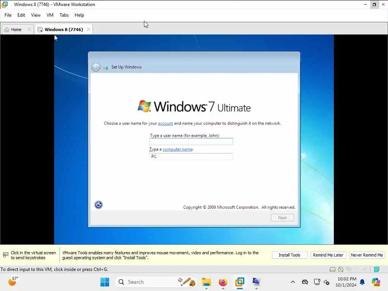The image size is (388, 291).
Task: Click the Next button in setup
Action: point(282,217)
